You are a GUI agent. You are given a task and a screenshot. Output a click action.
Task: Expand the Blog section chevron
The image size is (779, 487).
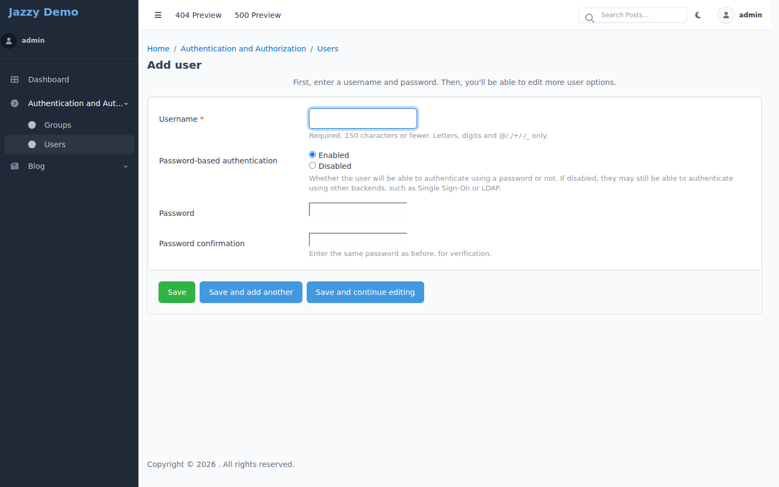(x=126, y=167)
